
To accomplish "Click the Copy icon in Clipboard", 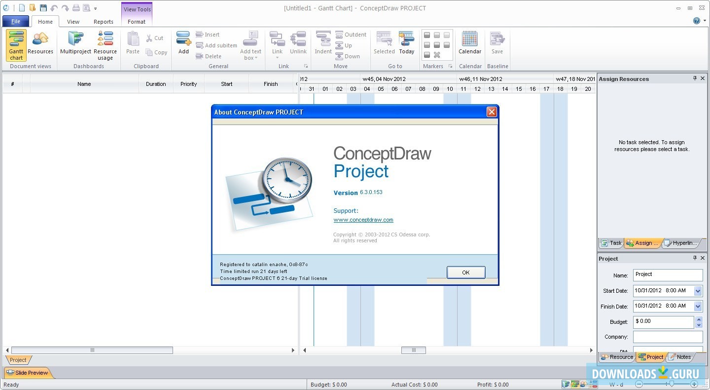I will (x=149, y=52).
